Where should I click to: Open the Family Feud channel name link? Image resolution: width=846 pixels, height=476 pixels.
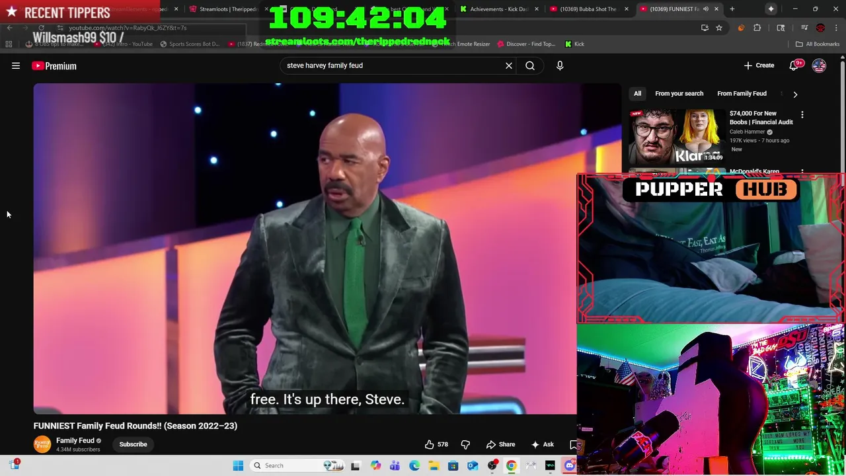click(x=75, y=440)
